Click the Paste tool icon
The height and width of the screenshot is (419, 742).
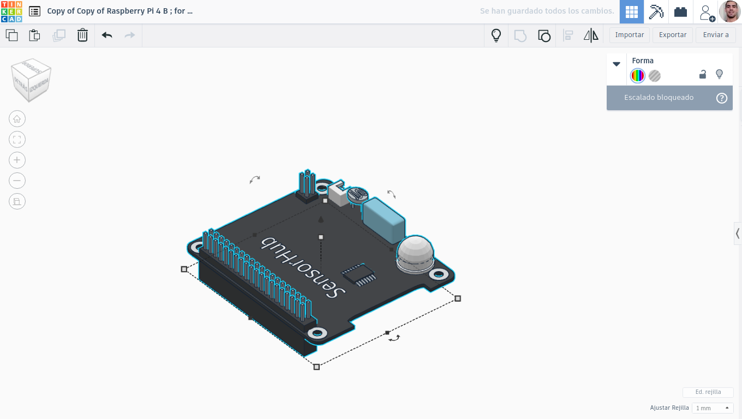tap(34, 35)
